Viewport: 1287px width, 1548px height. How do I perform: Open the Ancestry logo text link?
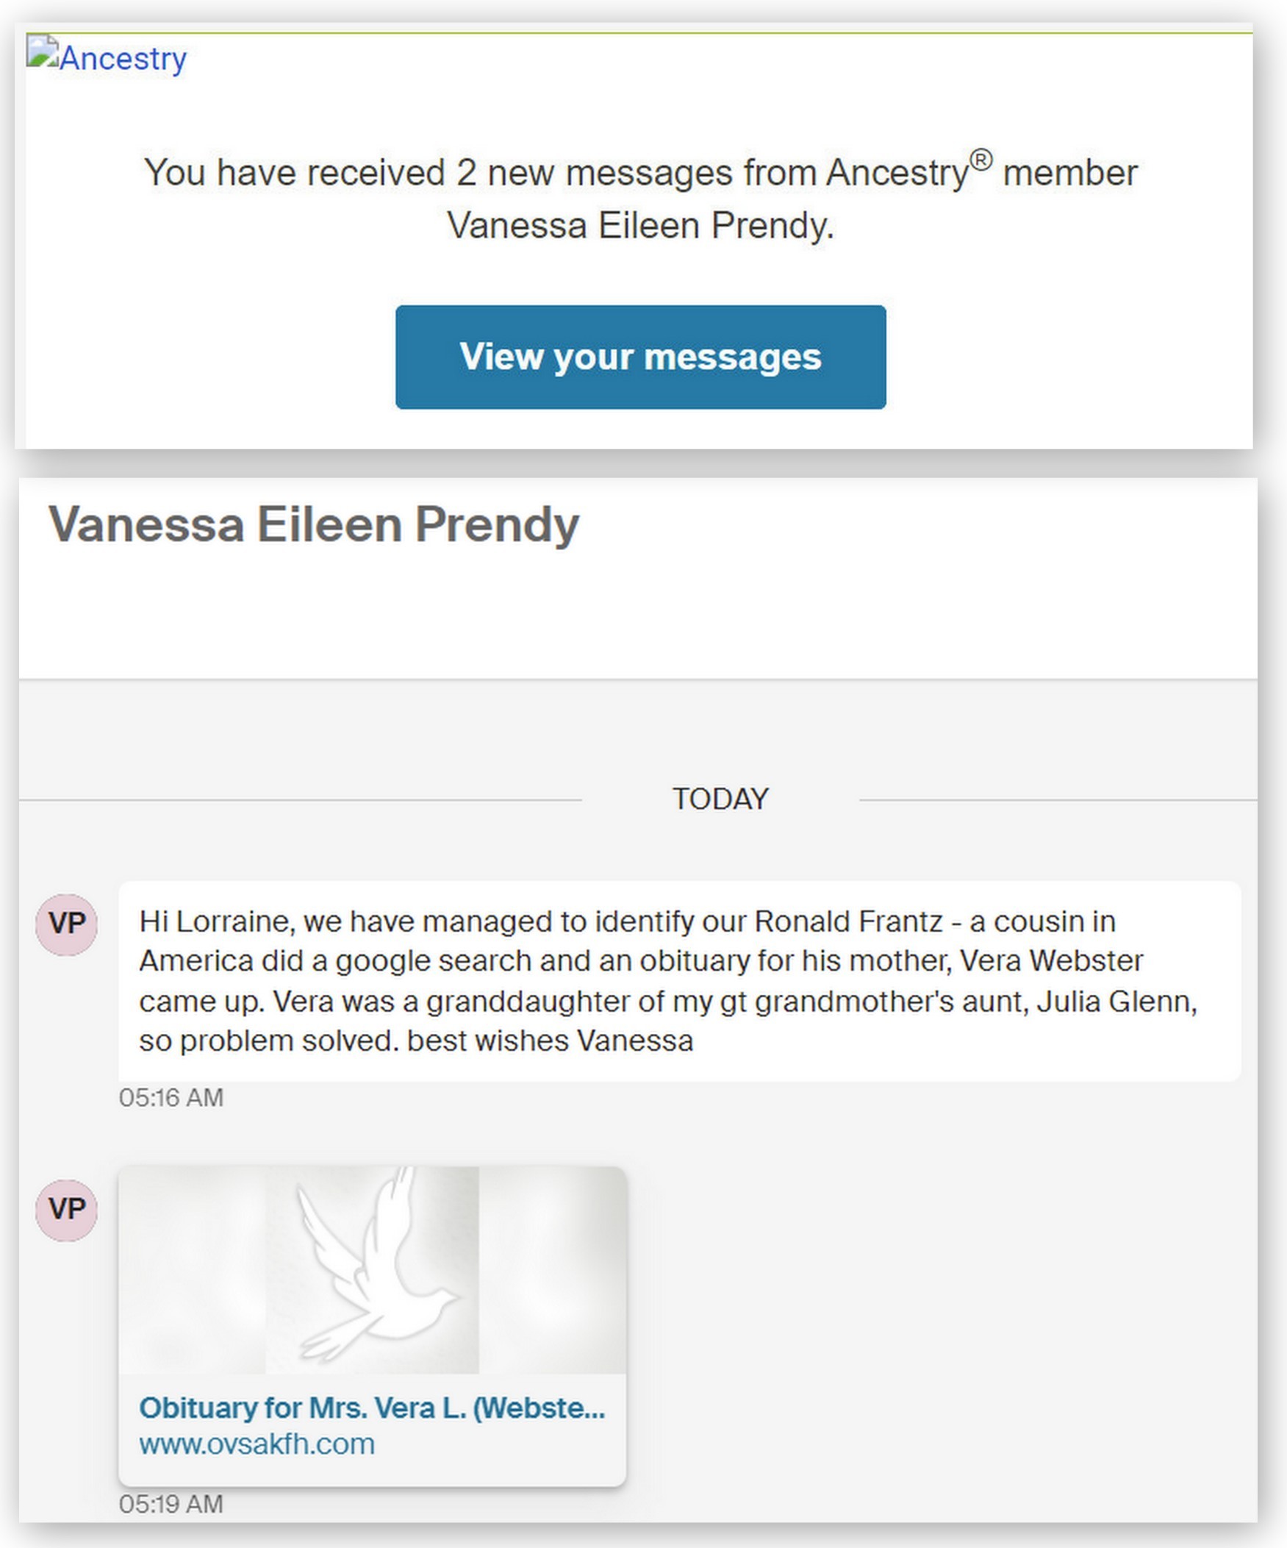pyautogui.click(x=123, y=59)
